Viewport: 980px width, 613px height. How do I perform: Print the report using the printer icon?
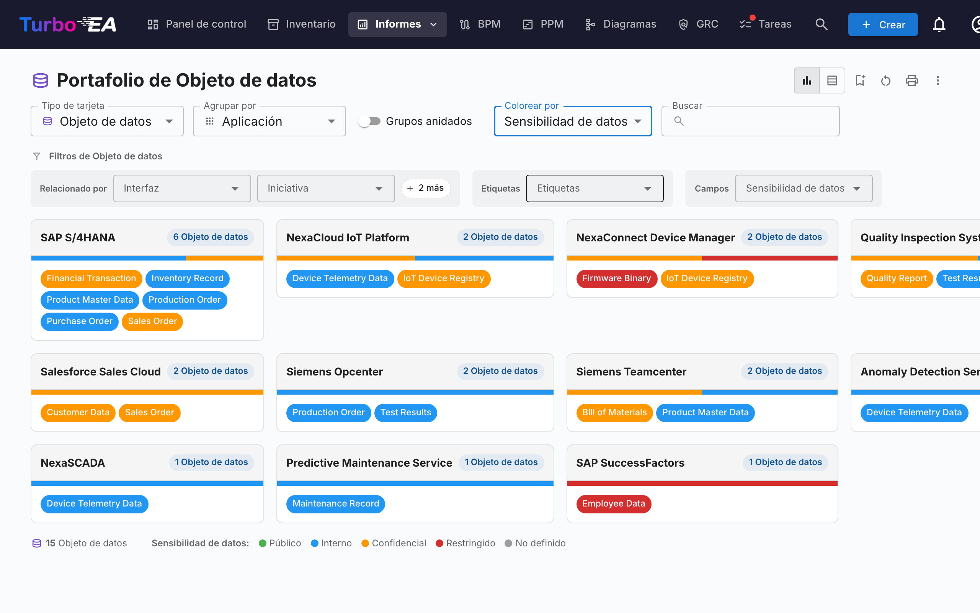(x=911, y=80)
